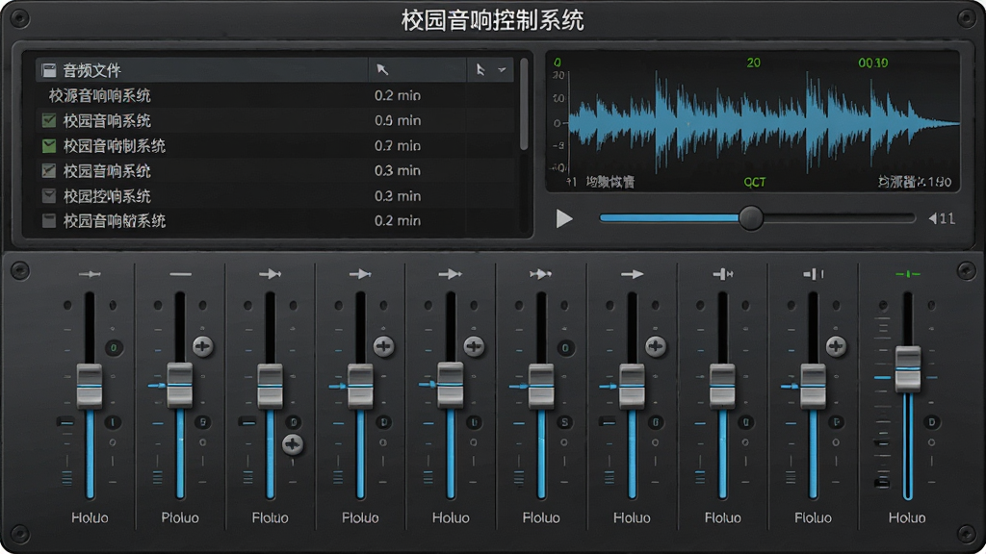The image size is (986, 554).
Task: Click the lower plus button on channel three
Action: tap(292, 444)
